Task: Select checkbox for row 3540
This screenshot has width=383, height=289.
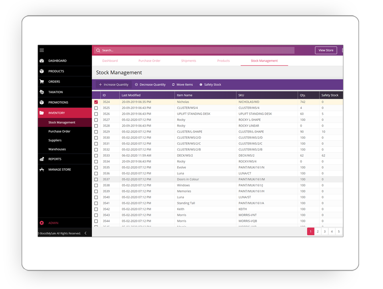Action: [x=96, y=197]
